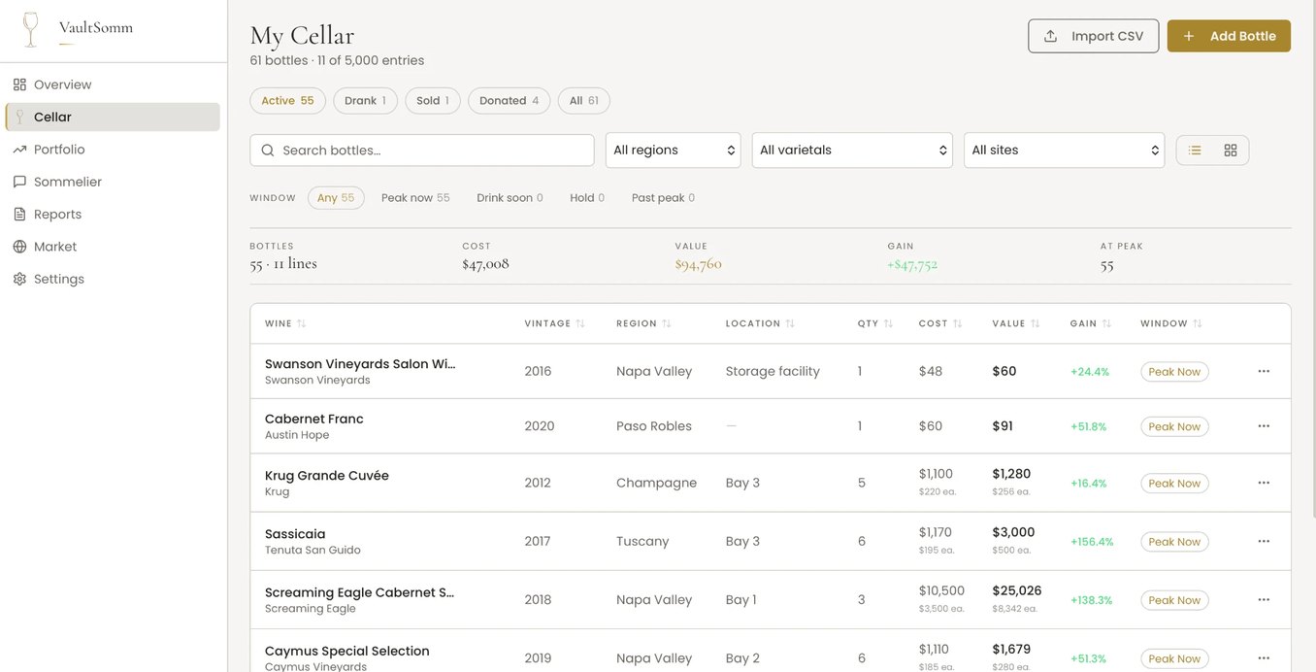Screen dimensions: 1316x672
Task: Click the My Cellar page heading
Action: tap(302, 36)
